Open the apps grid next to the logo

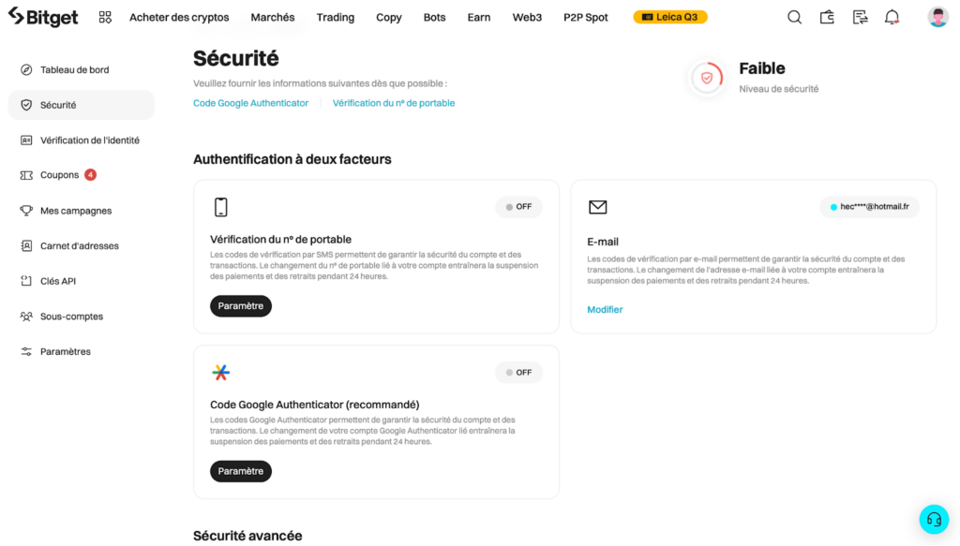(x=104, y=16)
